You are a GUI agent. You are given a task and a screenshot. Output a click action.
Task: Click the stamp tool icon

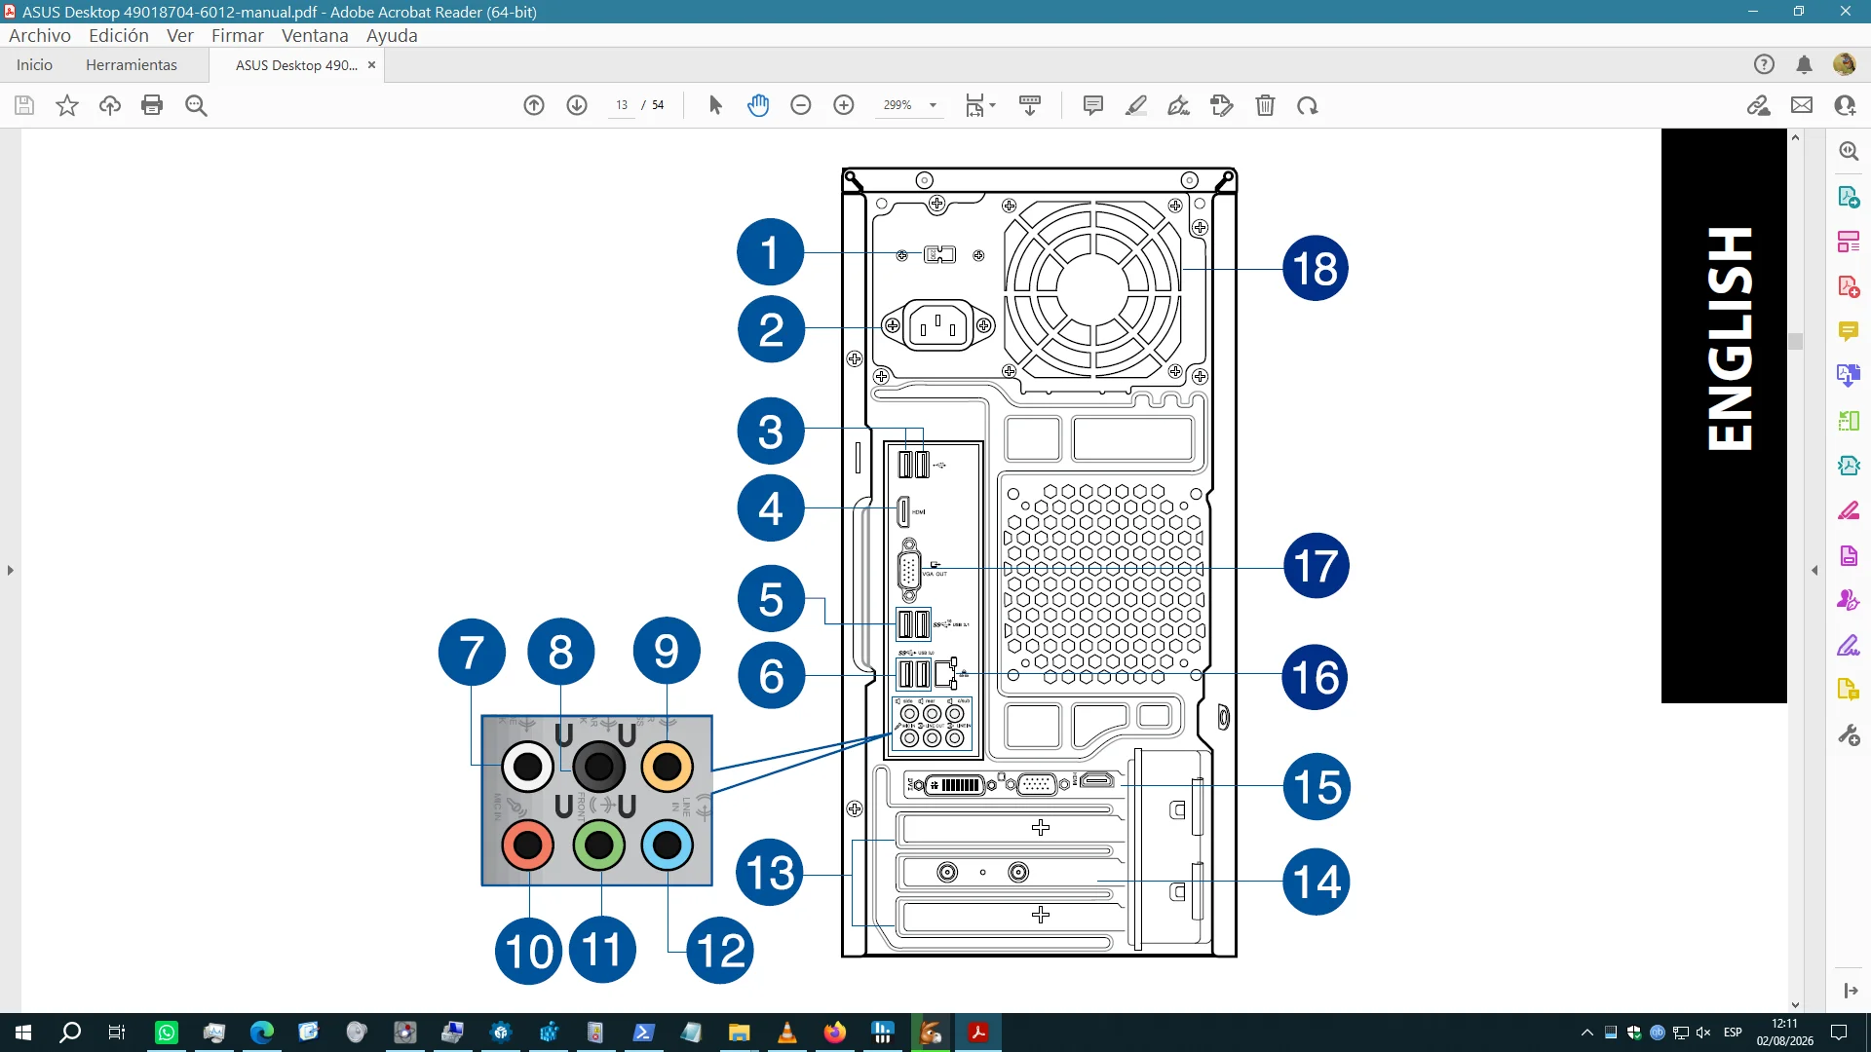coord(1222,105)
